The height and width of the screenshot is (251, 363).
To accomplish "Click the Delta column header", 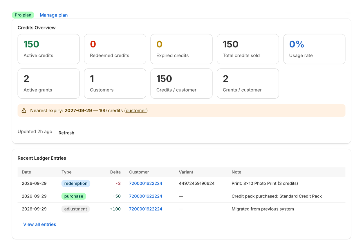I will (x=115, y=172).
